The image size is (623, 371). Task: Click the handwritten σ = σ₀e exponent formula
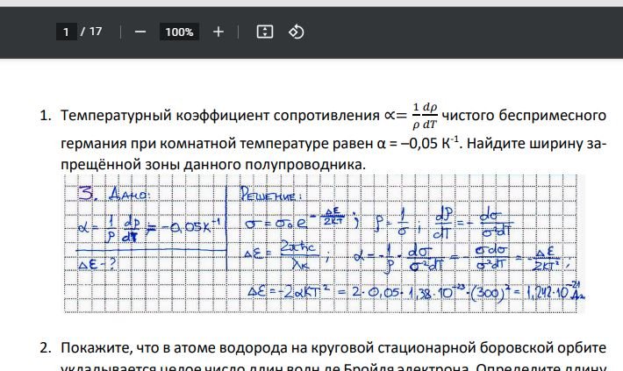pyautogui.click(x=284, y=223)
